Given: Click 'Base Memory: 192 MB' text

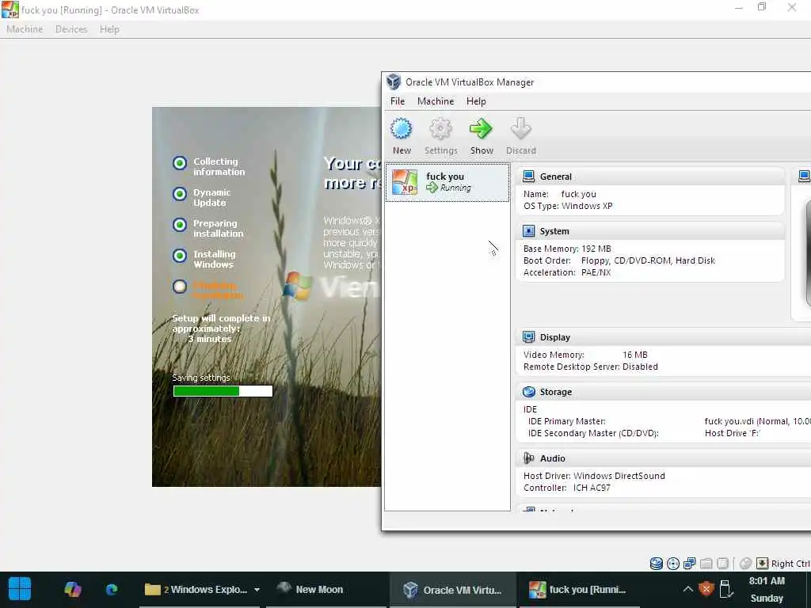Looking at the screenshot, I should 567,249.
